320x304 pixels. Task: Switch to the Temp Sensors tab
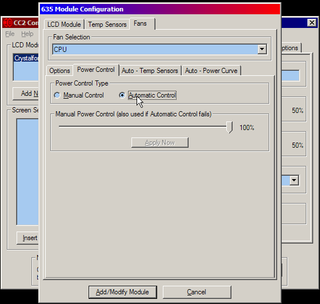pos(107,25)
